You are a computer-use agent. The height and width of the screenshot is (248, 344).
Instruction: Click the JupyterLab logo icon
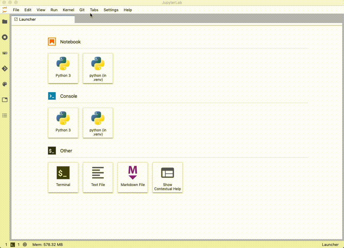[x=5, y=10]
